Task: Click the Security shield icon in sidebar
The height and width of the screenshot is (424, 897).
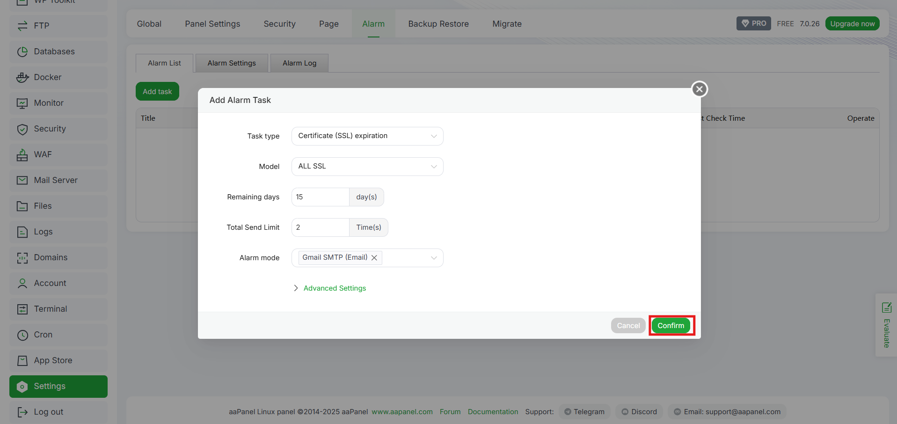Action: [22, 129]
